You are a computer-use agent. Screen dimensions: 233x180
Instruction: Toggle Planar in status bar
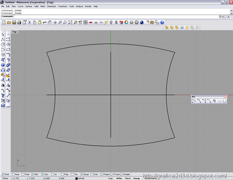(128, 178)
